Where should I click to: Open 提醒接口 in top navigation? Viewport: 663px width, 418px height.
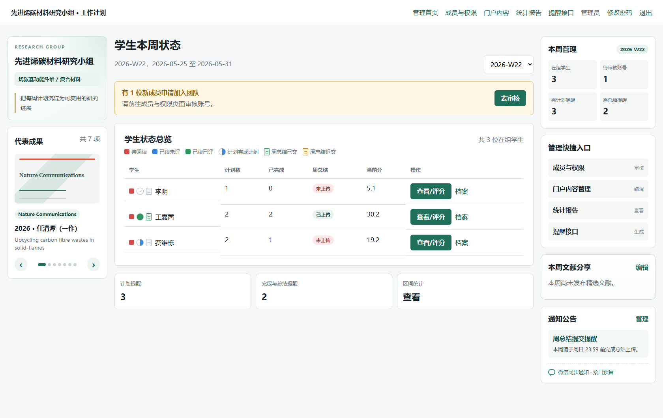tap(561, 13)
